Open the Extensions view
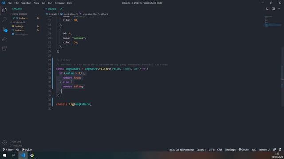Screen dimensions: 284x159 4,48
